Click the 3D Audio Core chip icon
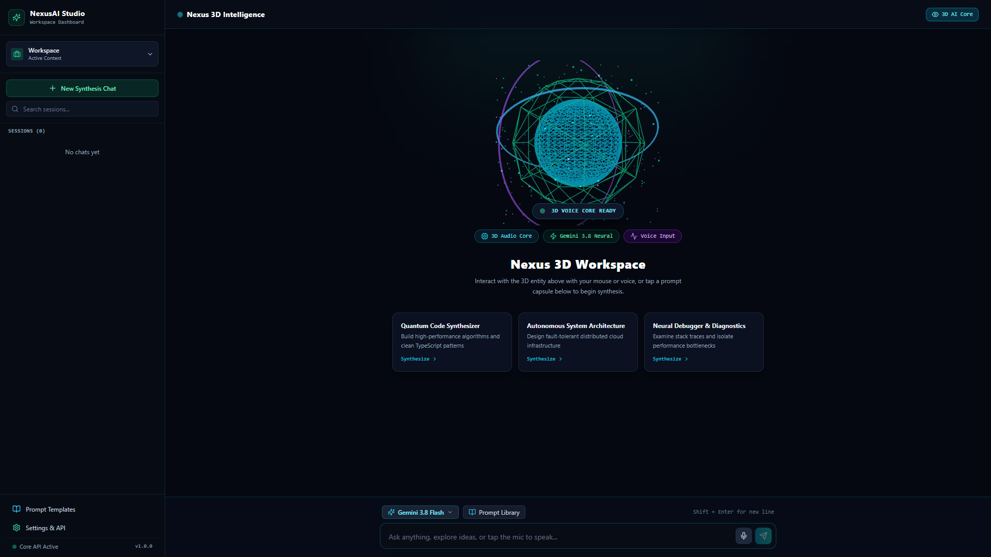This screenshot has height=557, width=991. pyautogui.click(x=484, y=236)
